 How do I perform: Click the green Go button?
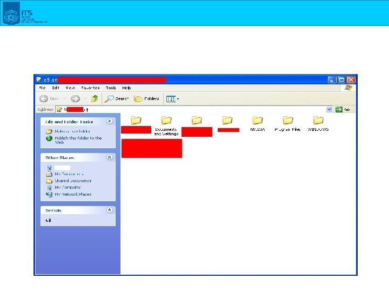coord(343,109)
